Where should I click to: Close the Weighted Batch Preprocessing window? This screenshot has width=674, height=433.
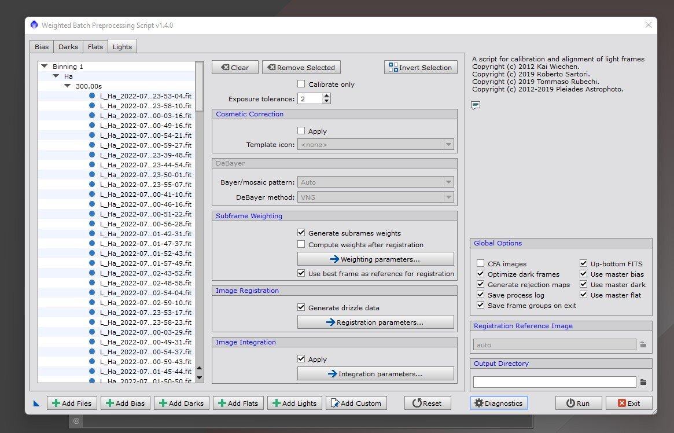pyautogui.click(x=648, y=25)
